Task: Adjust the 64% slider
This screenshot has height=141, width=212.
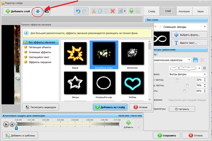Action: [x=184, y=91]
